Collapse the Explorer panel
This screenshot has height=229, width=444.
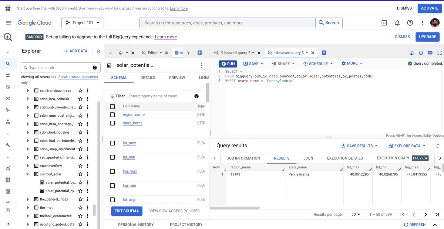coord(98,51)
